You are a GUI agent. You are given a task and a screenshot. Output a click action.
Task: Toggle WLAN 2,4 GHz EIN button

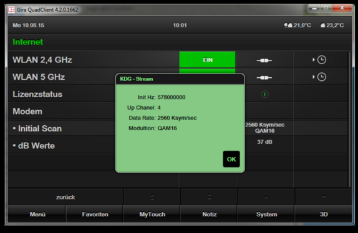[207, 60]
